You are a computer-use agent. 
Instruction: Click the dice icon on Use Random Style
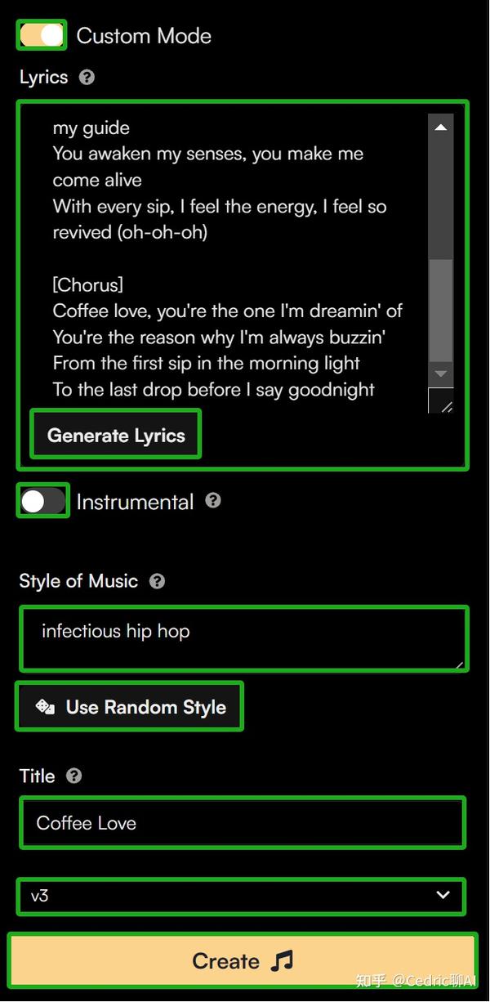[x=45, y=706]
